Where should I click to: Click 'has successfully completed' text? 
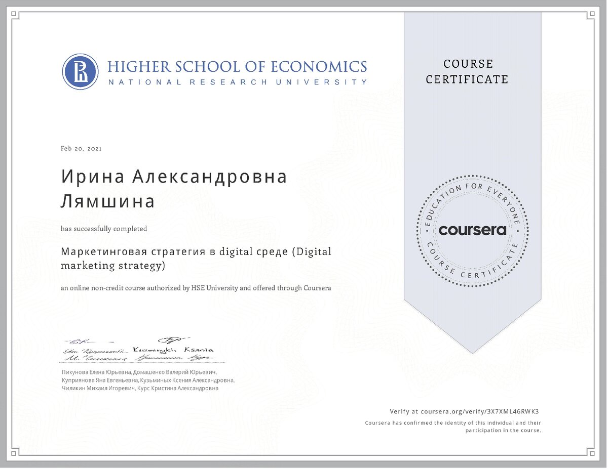pyautogui.click(x=104, y=229)
